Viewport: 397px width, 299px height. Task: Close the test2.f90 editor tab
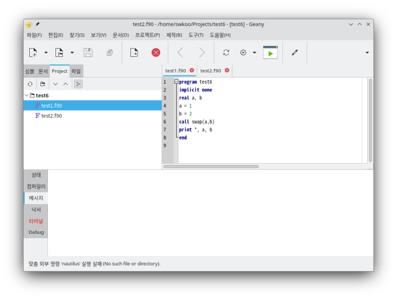tap(227, 70)
